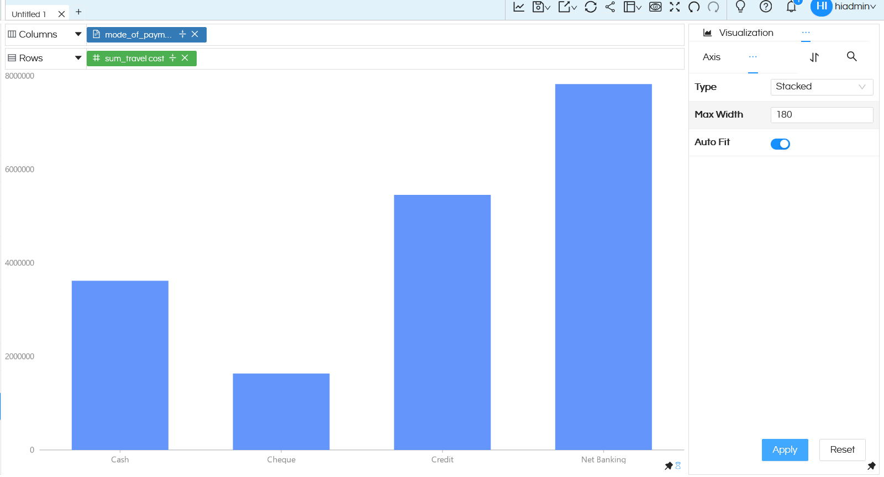Select the Visualization tab
The width and height of the screenshot is (884, 477).
coord(738,33)
